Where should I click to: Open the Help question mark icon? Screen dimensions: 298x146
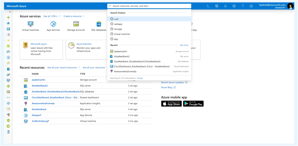(x=243, y=6)
